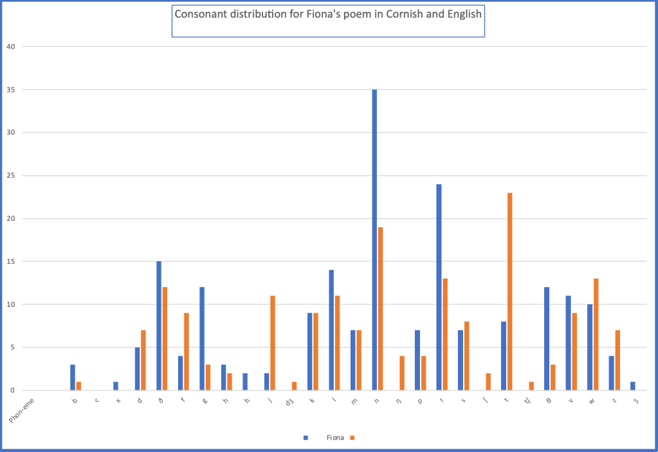Screen dimensions: 658x452
Task: Click the chart title text box
Action: pyautogui.click(x=328, y=22)
